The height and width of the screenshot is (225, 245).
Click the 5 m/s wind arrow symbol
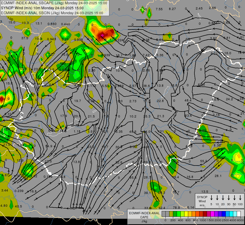211,198
